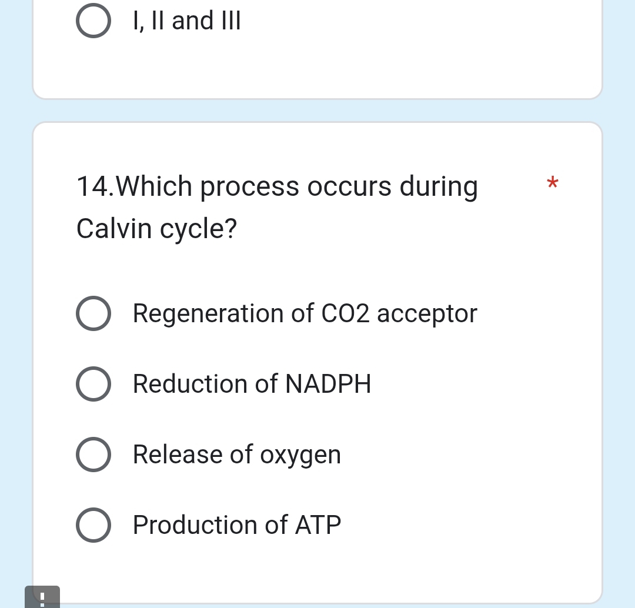This screenshot has height=608, width=635.
Task: Click the answer label "Release of oxygen"
Action: (236, 454)
